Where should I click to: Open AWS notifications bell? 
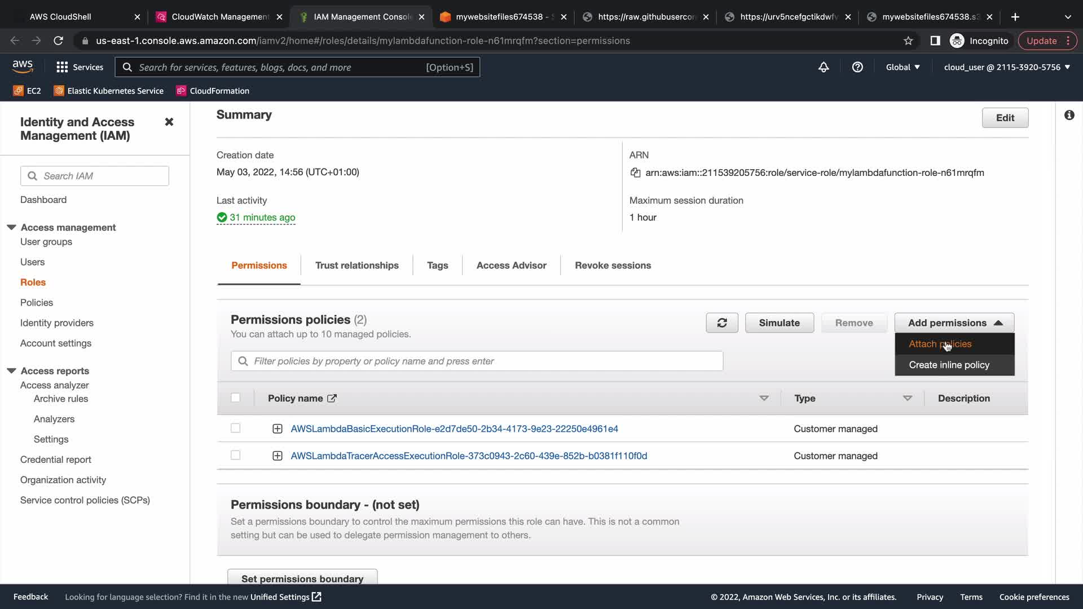click(824, 67)
